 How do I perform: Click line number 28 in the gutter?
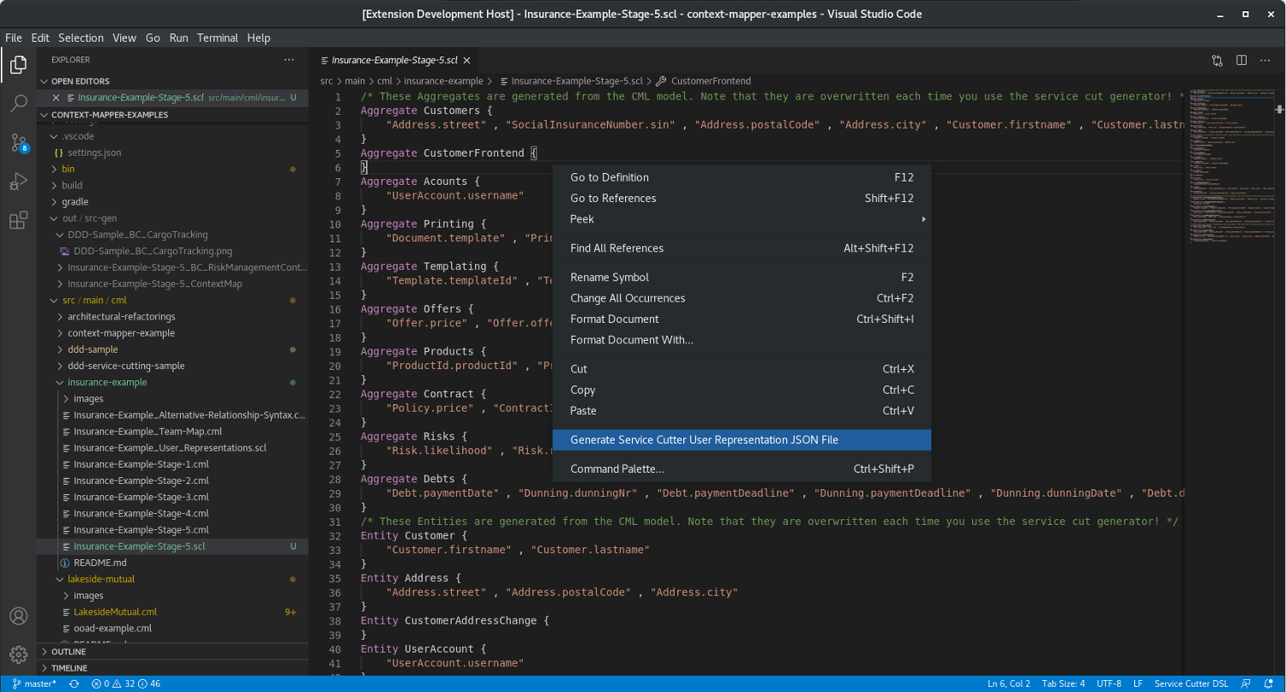coord(335,479)
